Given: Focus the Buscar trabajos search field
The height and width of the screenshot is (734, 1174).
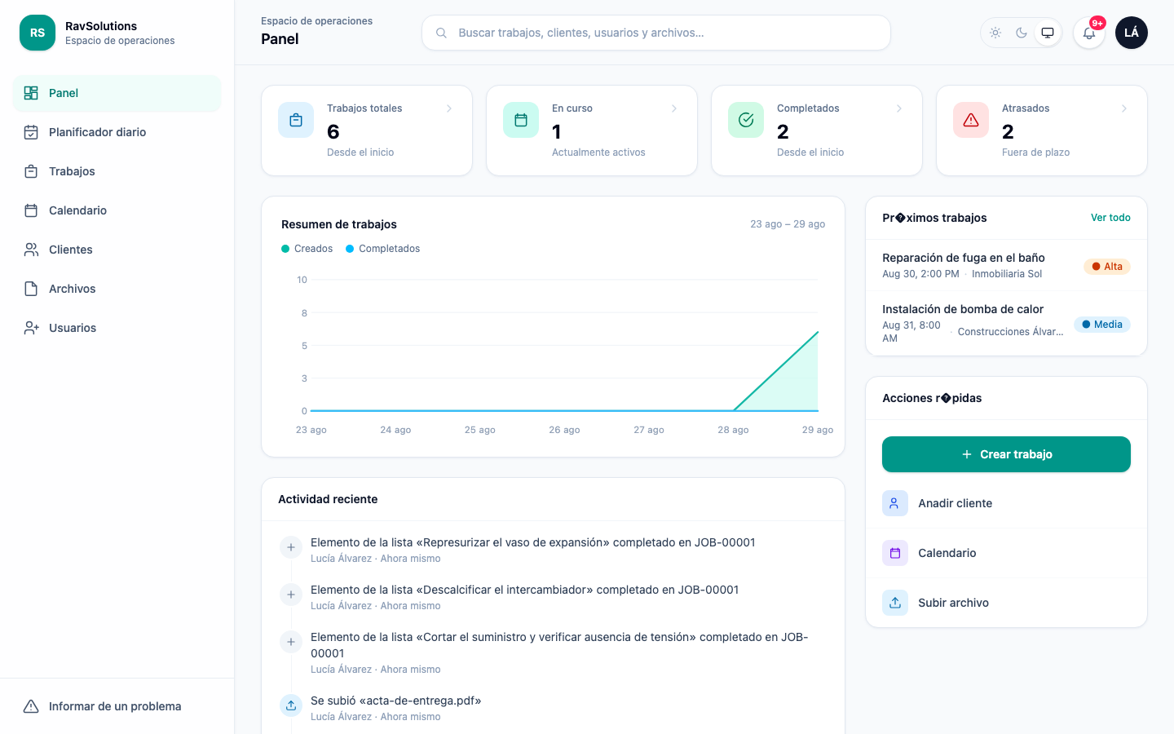Looking at the screenshot, I should 656,33.
